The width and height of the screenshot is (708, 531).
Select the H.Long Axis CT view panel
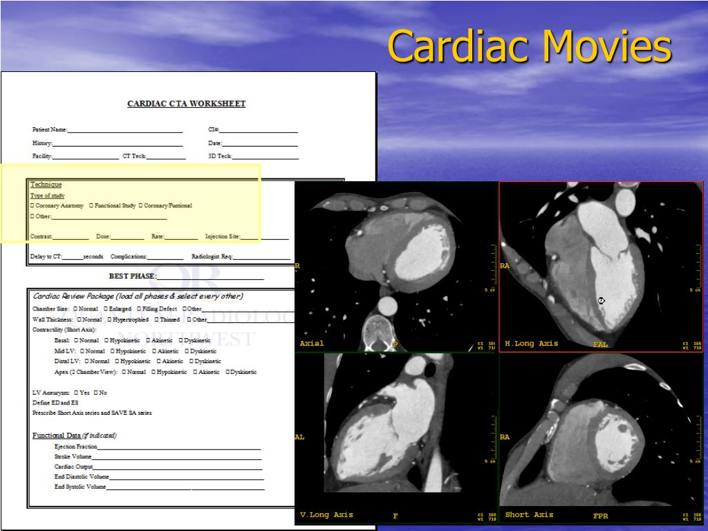coord(601,267)
